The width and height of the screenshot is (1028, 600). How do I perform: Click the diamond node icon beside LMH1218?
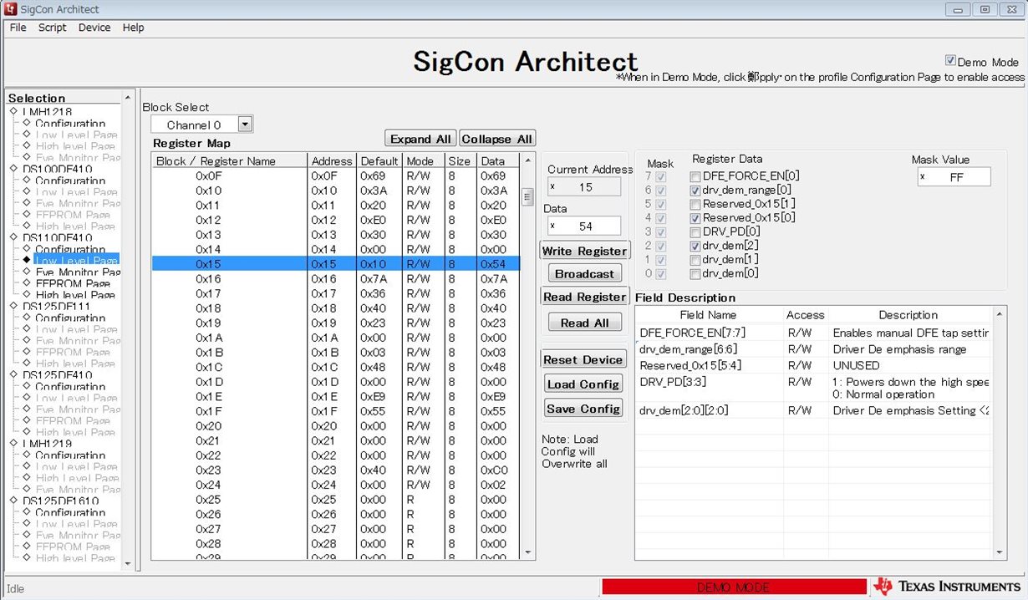(13, 111)
